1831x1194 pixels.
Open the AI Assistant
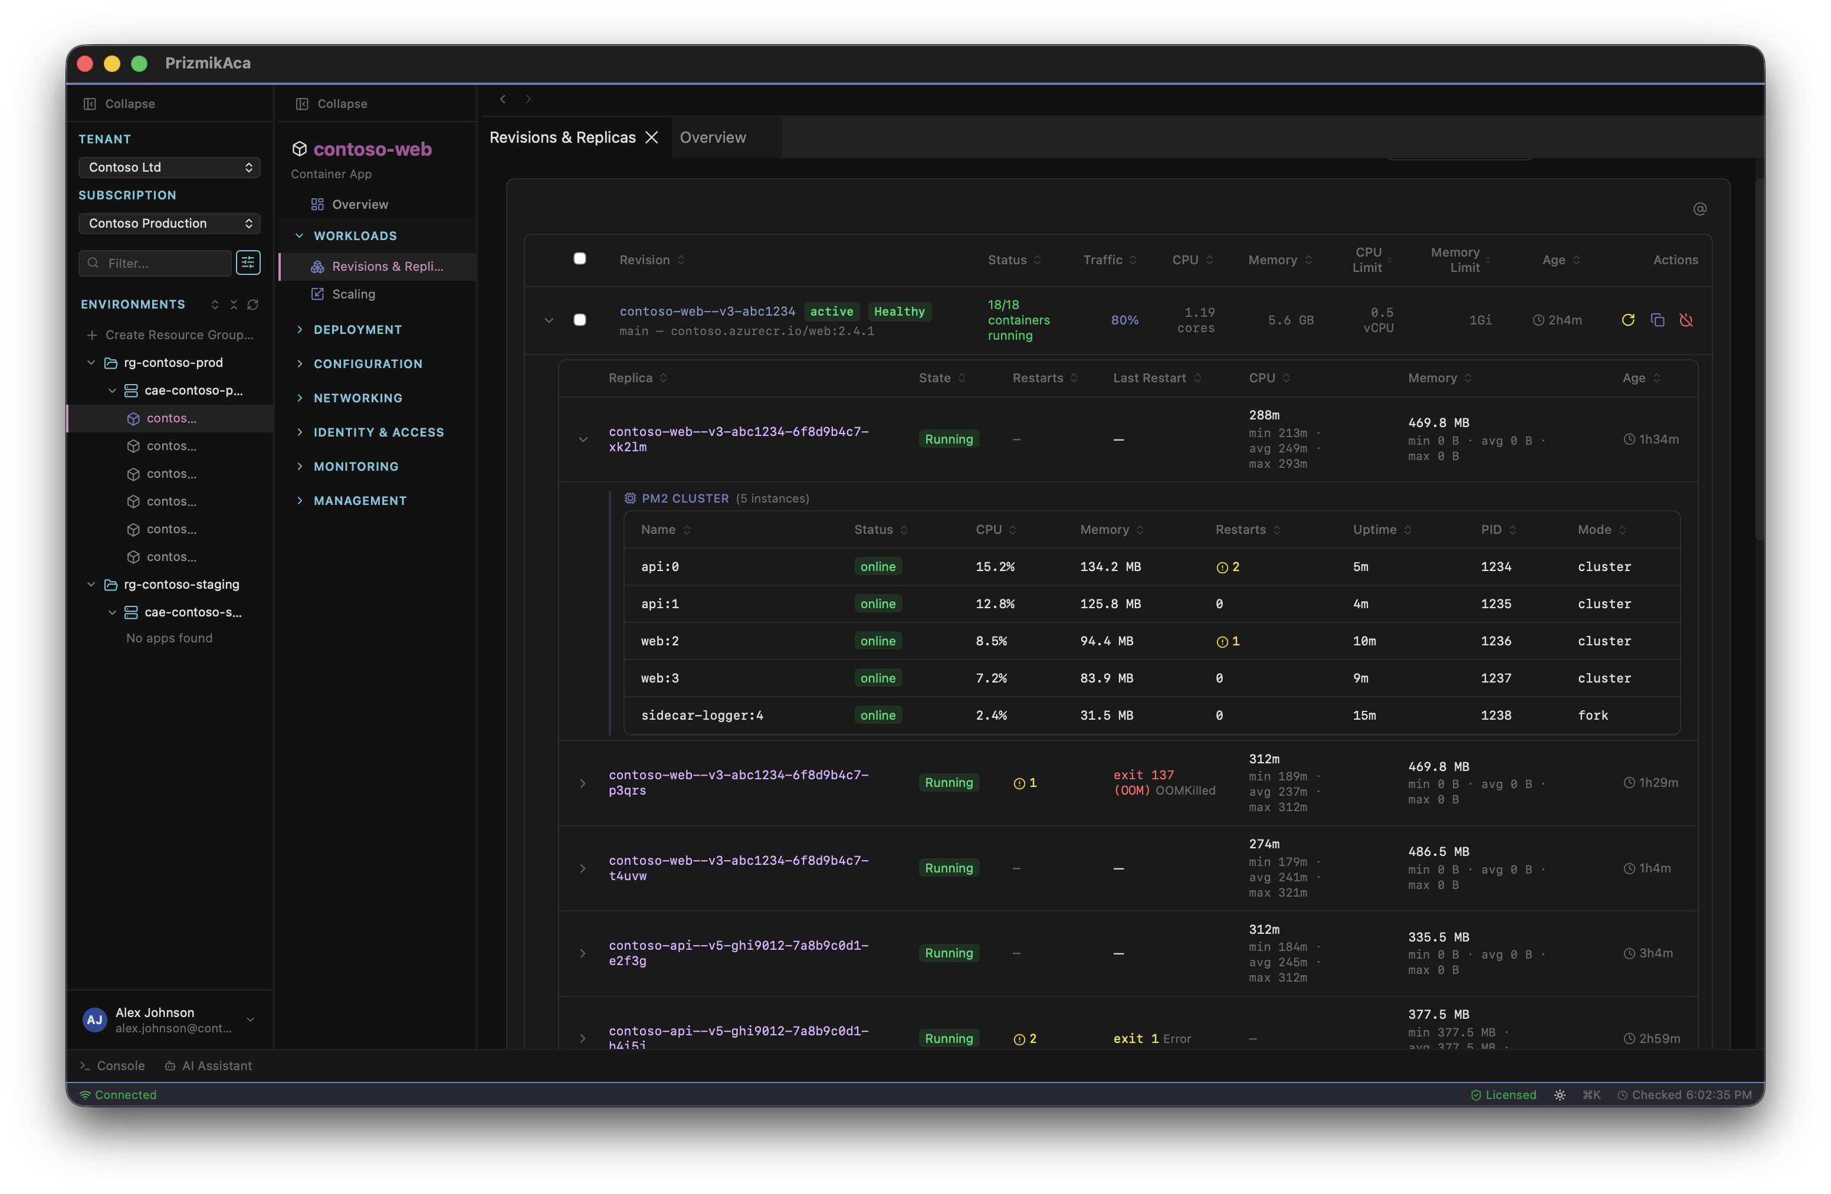click(208, 1065)
